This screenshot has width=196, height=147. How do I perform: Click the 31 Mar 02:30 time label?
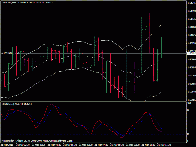pyautogui.click(x=23, y=145)
